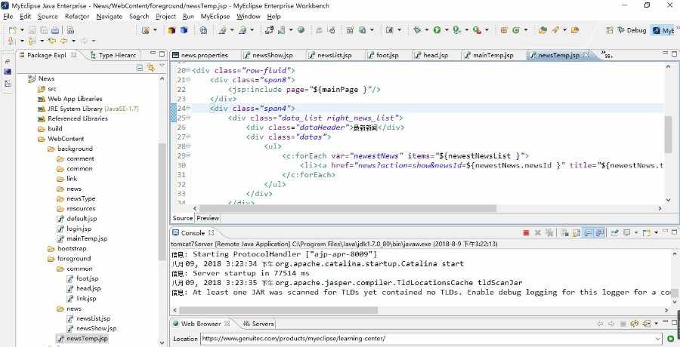This screenshot has width=680, height=347.
Task: Click the Pin Console icon
Action: [614, 232]
